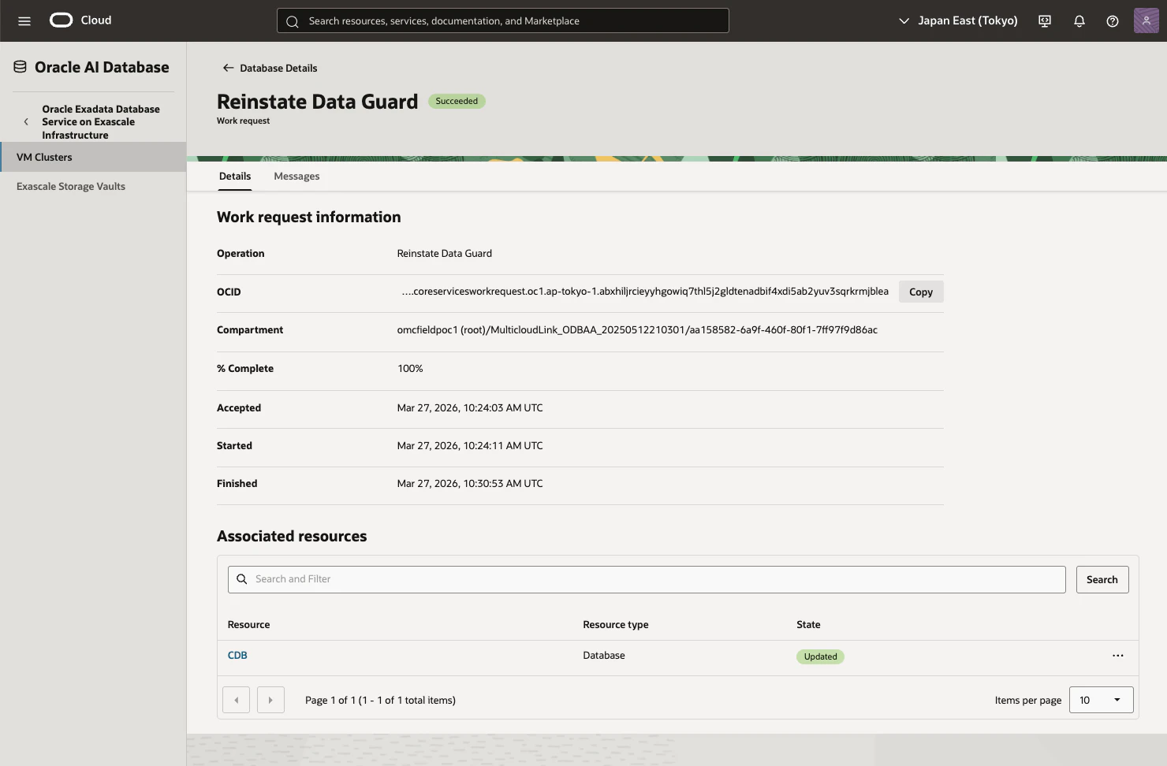Image resolution: width=1167 pixels, height=766 pixels.
Task: Select Exascale Storage Vaults in the sidebar
Action: pos(93,187)
